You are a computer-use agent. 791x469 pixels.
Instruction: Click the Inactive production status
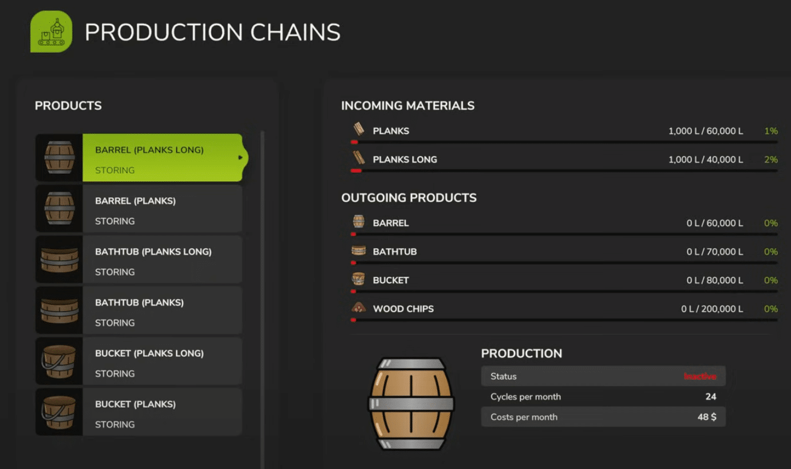(699, 376)
